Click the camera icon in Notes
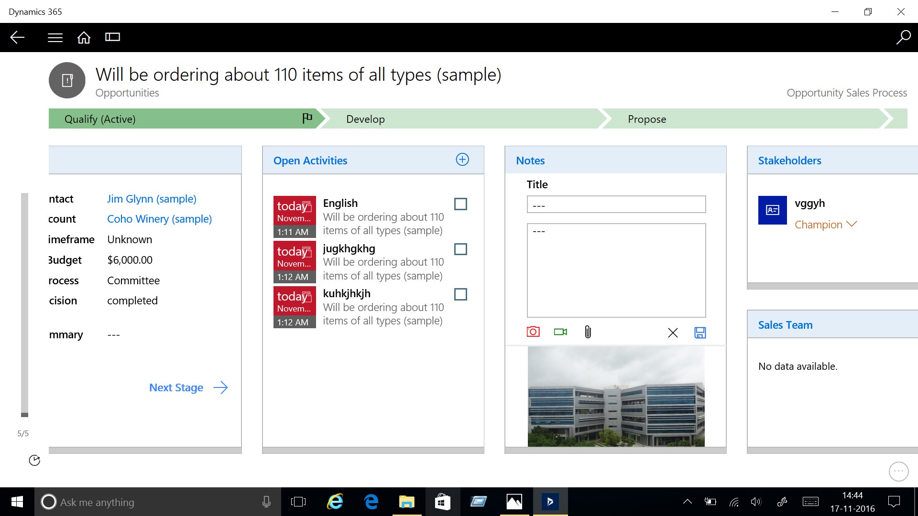 pos(533,332)
